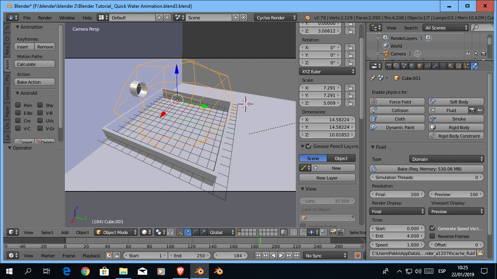Open the No Sync playback dropdown
497x279 pixels.
click(x=325, y=255)
